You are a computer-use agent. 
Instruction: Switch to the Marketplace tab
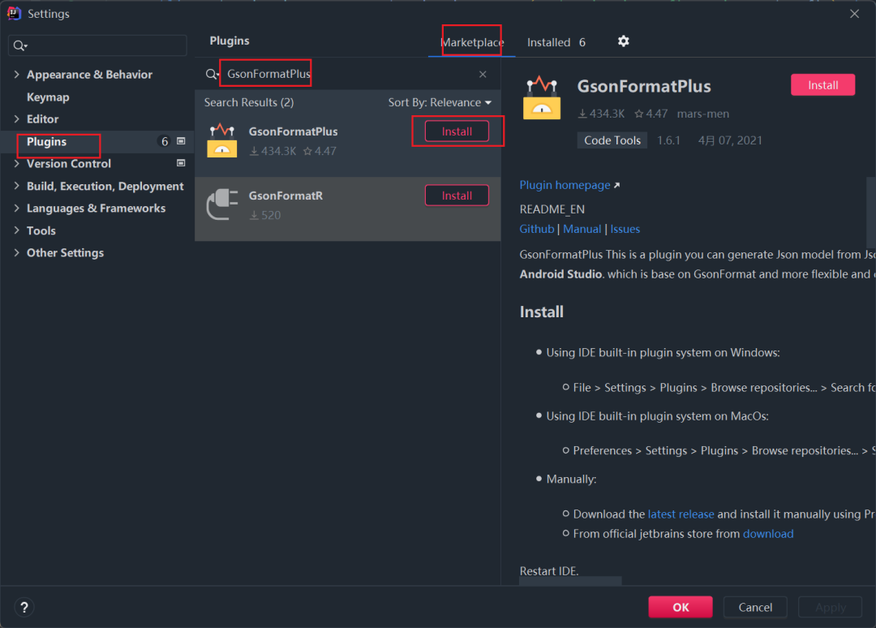tap(472, 42)
